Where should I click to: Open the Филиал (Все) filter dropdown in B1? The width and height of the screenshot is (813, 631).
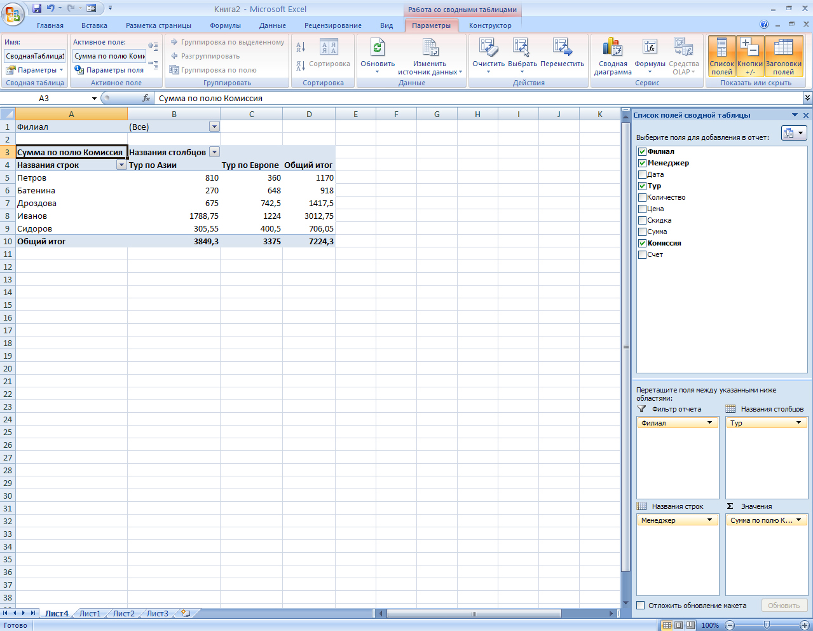click(214, 127)
